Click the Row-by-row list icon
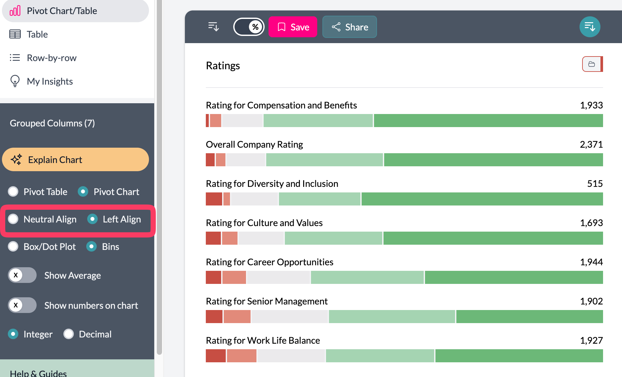 tap(15, 58)
